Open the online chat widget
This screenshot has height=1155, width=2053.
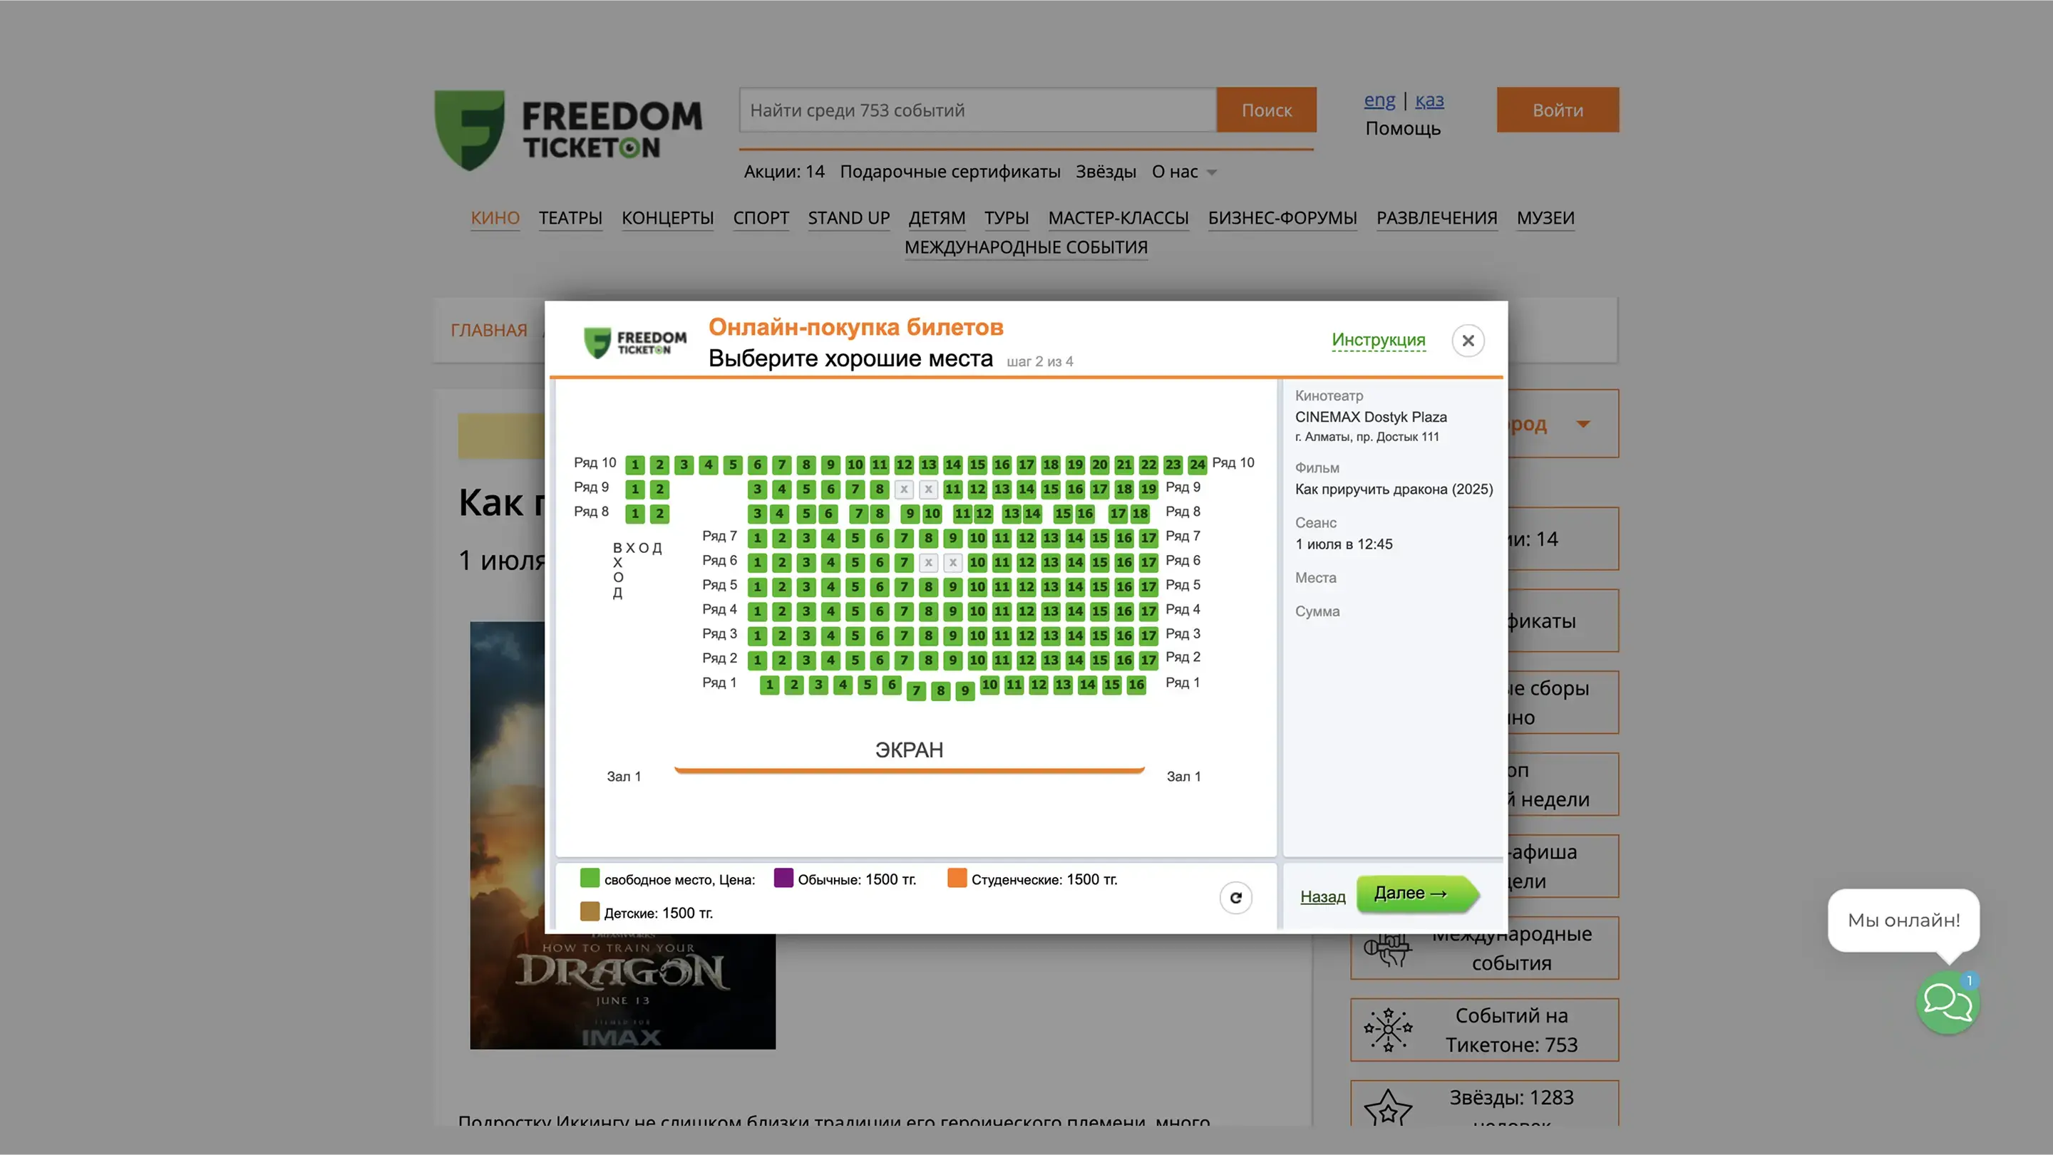[1947, 1001]
